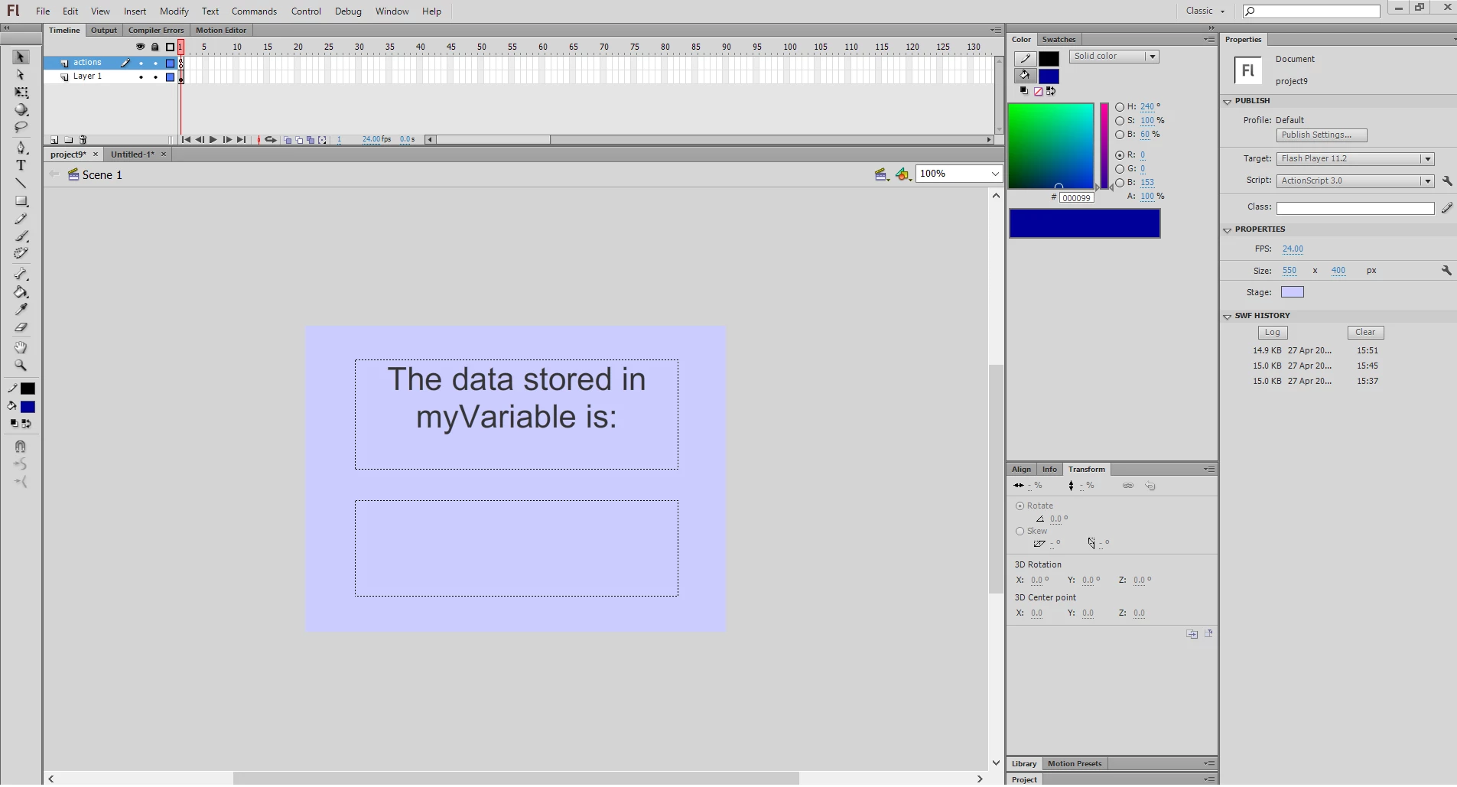Toggle Loop playback button in timeline
Viewport: 1457px width, 787px height.
tap(270, 140)
